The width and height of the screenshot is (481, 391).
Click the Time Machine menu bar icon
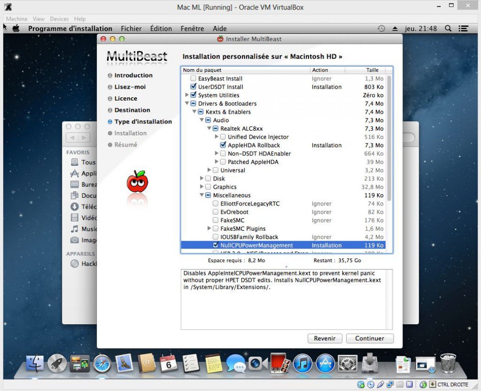tap(381, 29)
